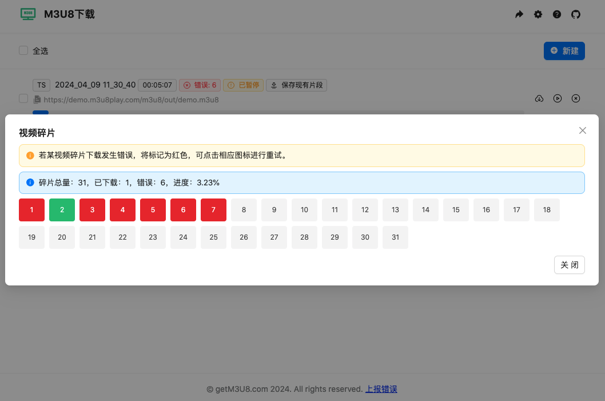Retry failed segment number 1
This screenshot has height=401, width=605.
point(31,210)
